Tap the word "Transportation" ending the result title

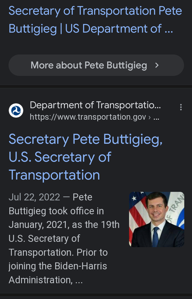point(54,175)
